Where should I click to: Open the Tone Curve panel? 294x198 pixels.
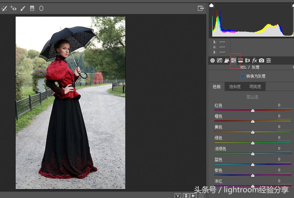coord(219,60)
